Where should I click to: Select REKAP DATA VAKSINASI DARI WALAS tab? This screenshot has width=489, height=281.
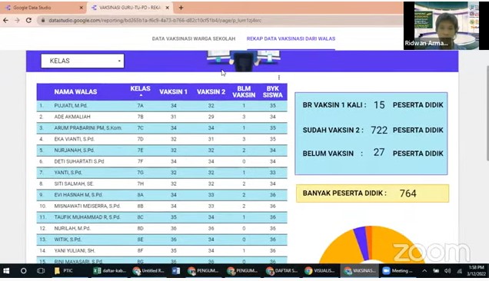click(291, 38)
